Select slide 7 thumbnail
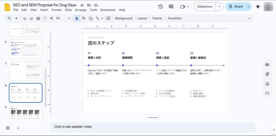The width and height of the screenshot is (276, 136). [x=26, y=71]
